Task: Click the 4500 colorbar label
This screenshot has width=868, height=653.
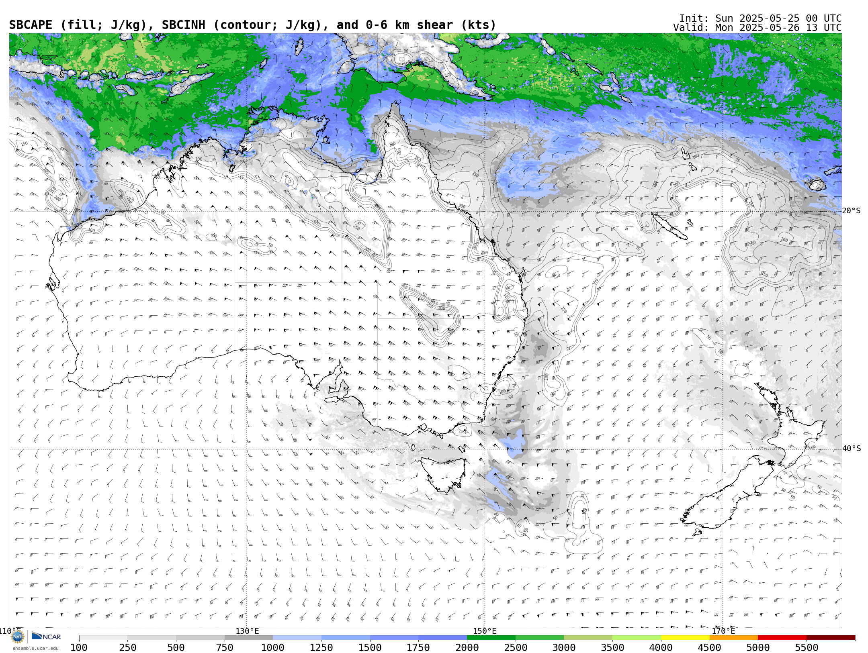Action: pos(709,647)
